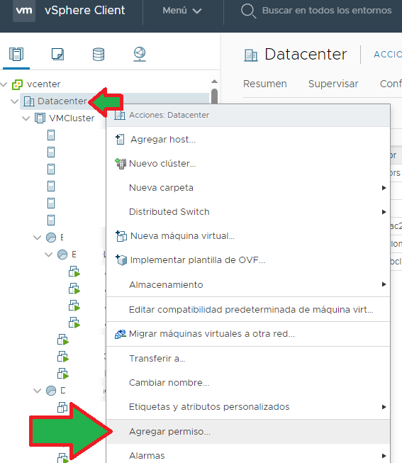Click the tree panel scrollbar up arrow
The height and width of the screenshot is (463, 402).
tap(214, 82)
